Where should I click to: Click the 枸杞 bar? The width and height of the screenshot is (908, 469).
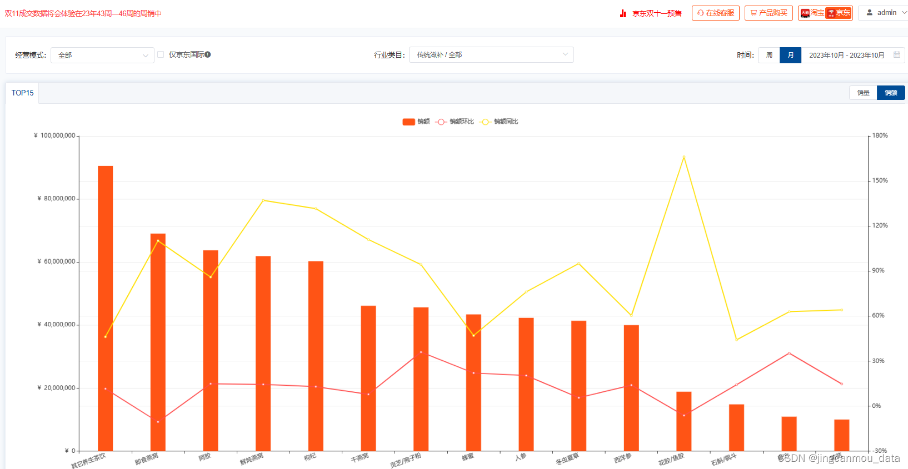point(316,356)
